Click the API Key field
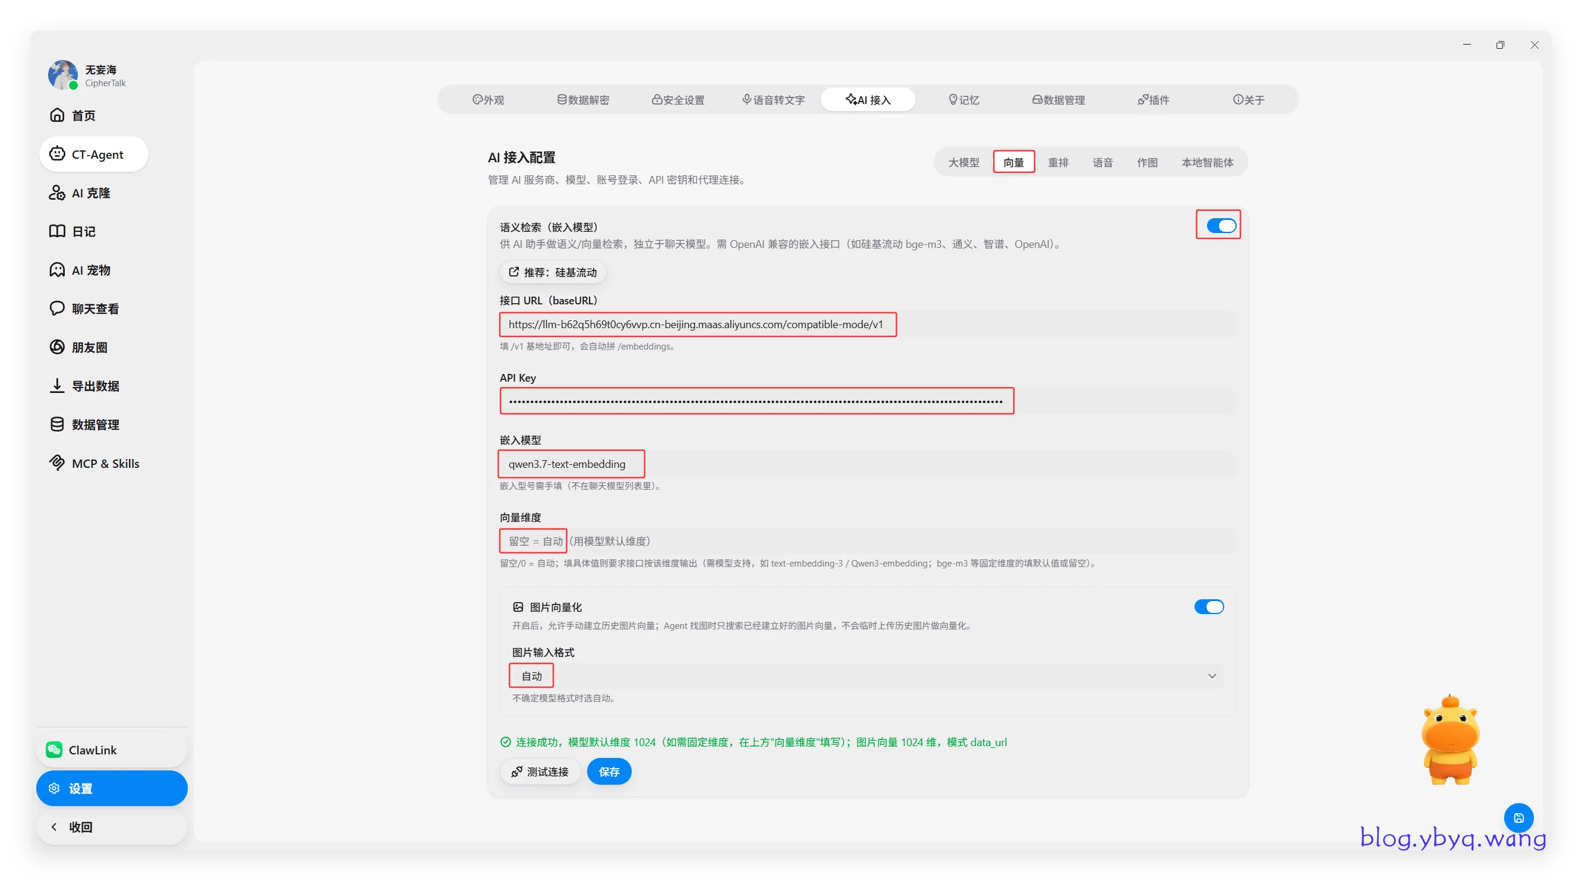This screenshot has height=881, width=1582. tap(867, 401)
